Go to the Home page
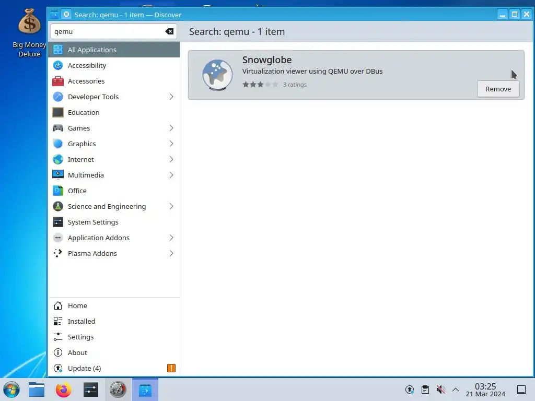This screenshot has width=535, height=401. click(114, 306)
